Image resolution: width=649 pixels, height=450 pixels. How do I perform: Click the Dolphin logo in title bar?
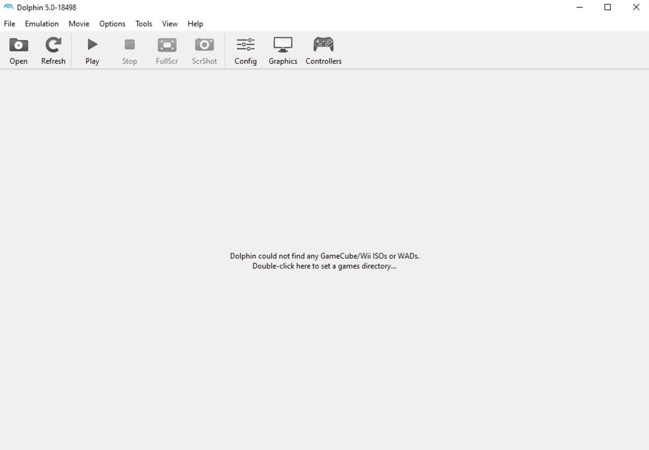coord(9,7)
